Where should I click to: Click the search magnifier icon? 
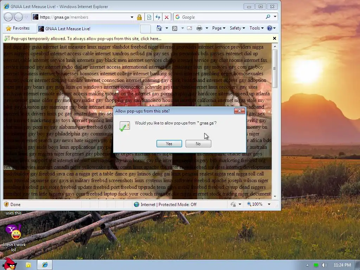(x=268, y=17)
